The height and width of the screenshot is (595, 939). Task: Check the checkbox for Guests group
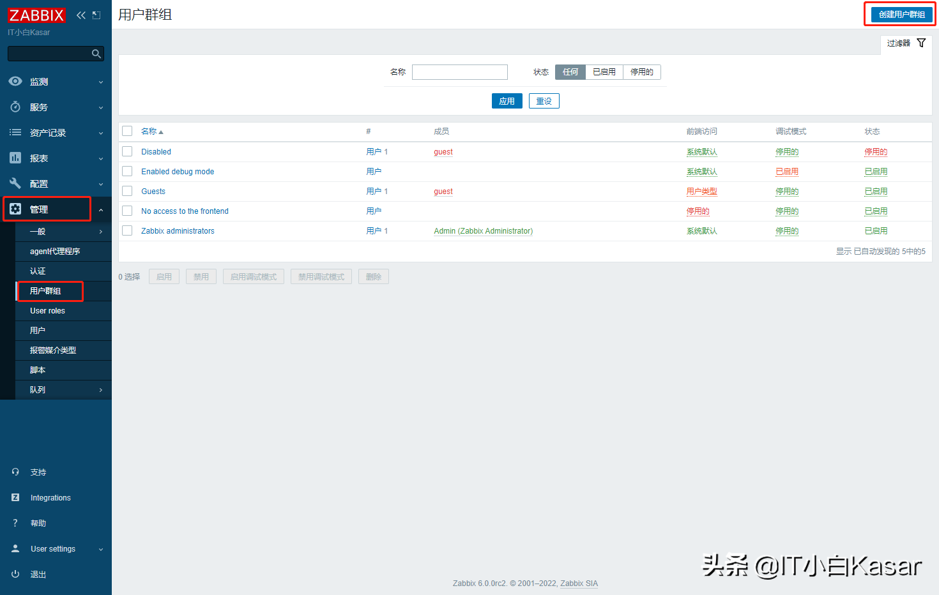pos(126,191)
